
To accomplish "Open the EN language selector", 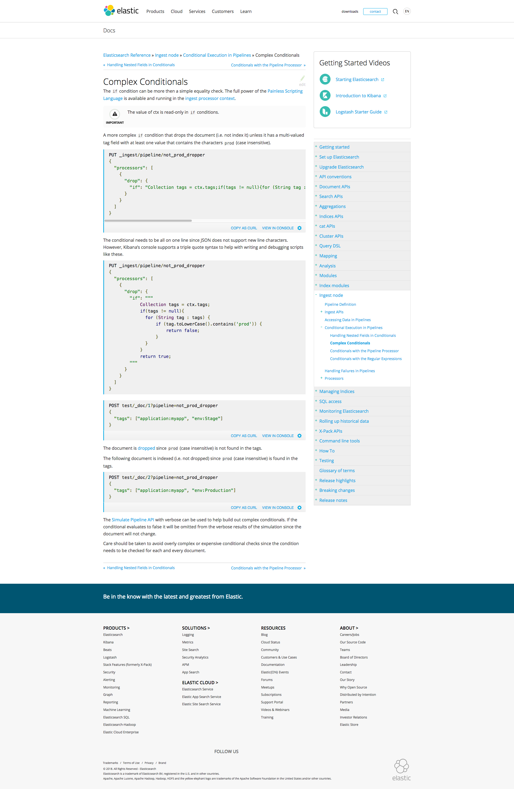I will (407, 11).
